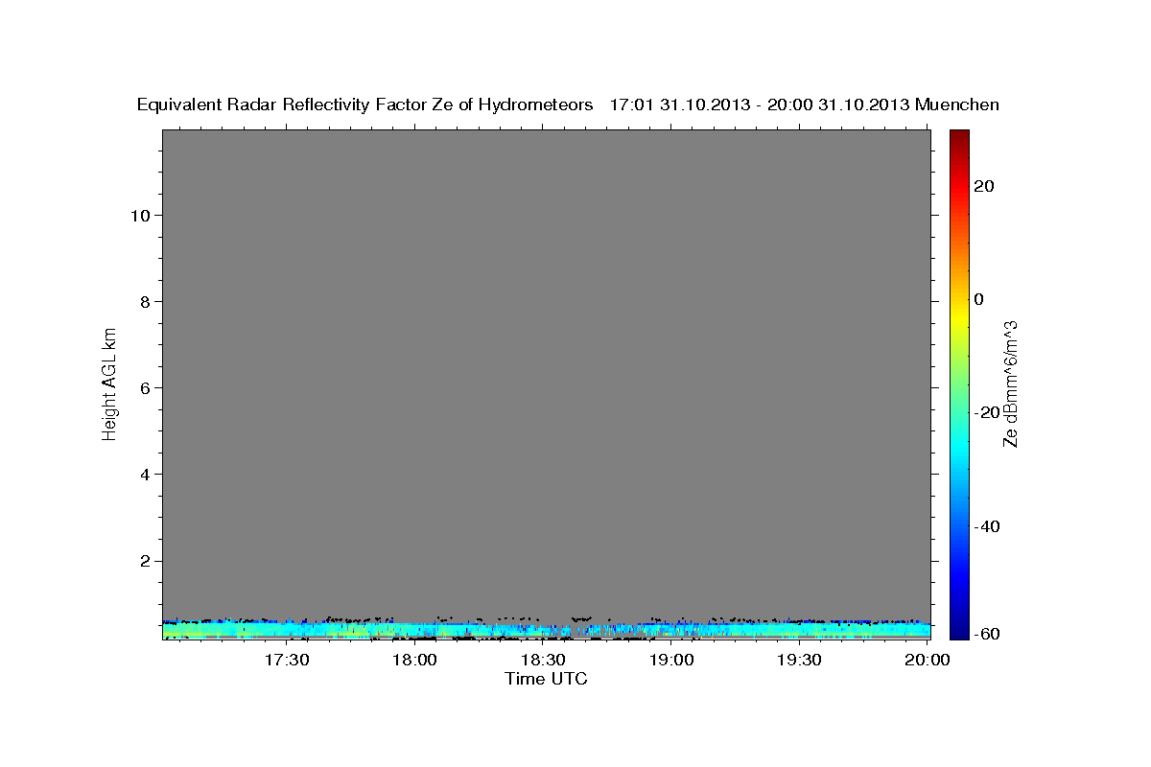Click the date range '17:01 31.10.2013 - 20:00 31.10.2013' in title

[x=760, y=105]
